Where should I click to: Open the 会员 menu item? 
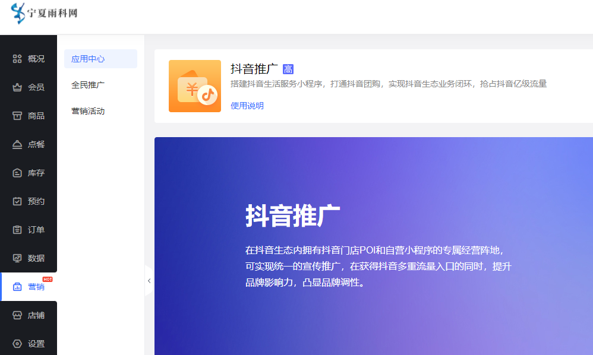click(29, 87)
